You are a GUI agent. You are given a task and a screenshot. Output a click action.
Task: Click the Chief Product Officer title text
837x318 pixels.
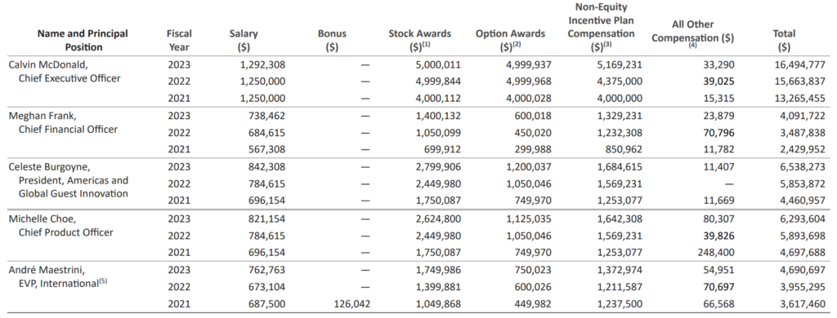tap(65, 232)
